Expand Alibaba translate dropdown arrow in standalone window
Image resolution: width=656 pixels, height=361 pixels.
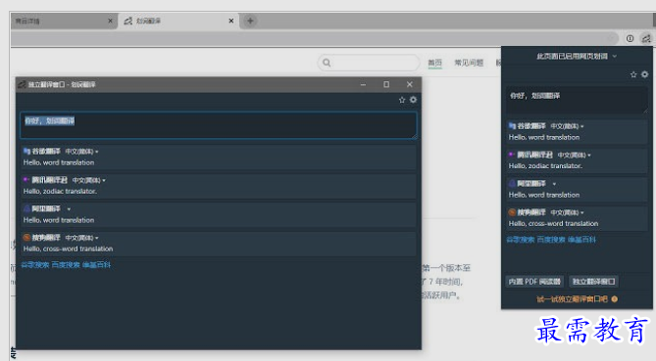click(x=69, y=209)
